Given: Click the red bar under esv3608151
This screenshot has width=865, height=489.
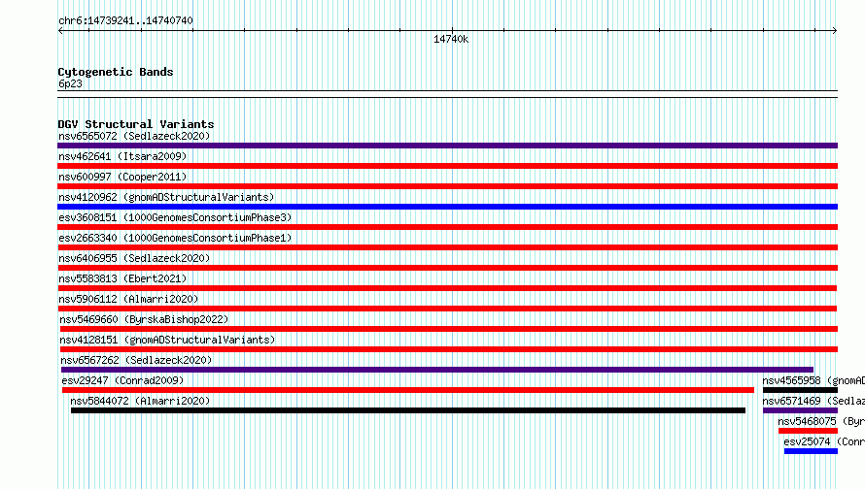Looking at the screenshot, I should (x=447, y=227).
